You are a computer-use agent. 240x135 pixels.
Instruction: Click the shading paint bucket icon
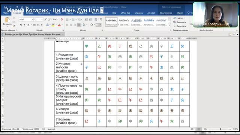(91, 25)
